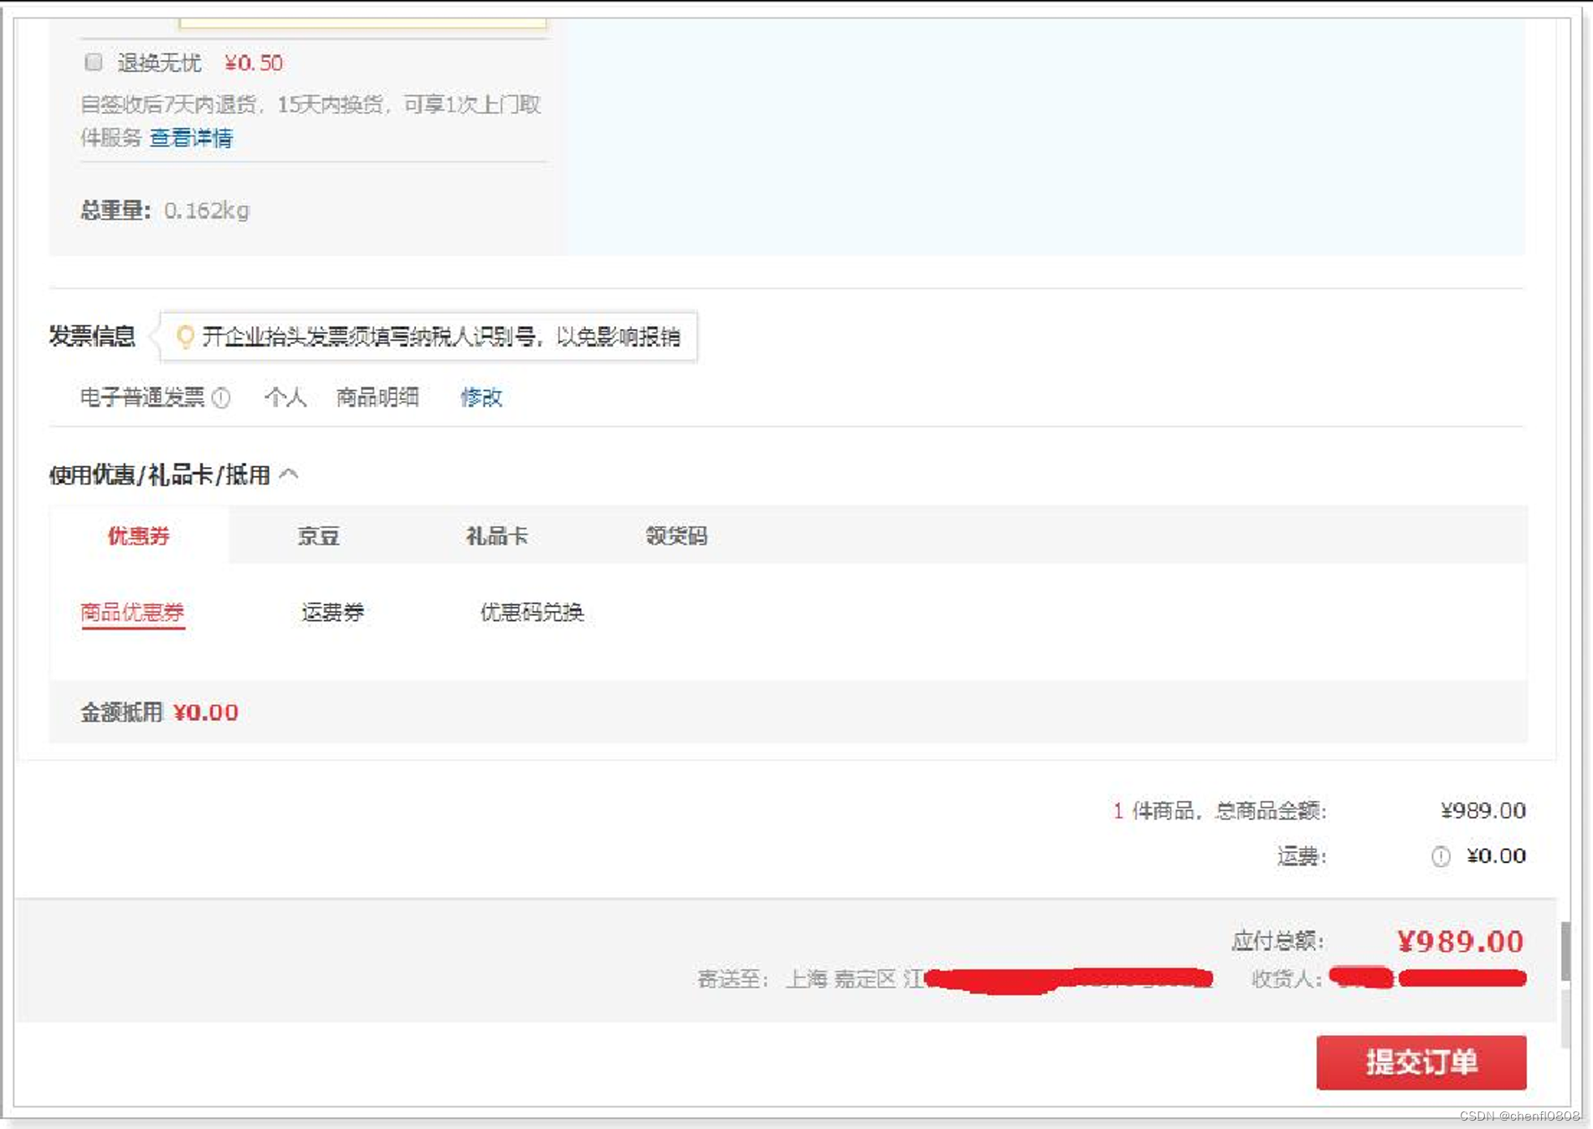This screenshot has width=1593, height=1129.
Task: Click 修改 to edit invoice info
Action: pyautogui.click(x=481, y=398)
